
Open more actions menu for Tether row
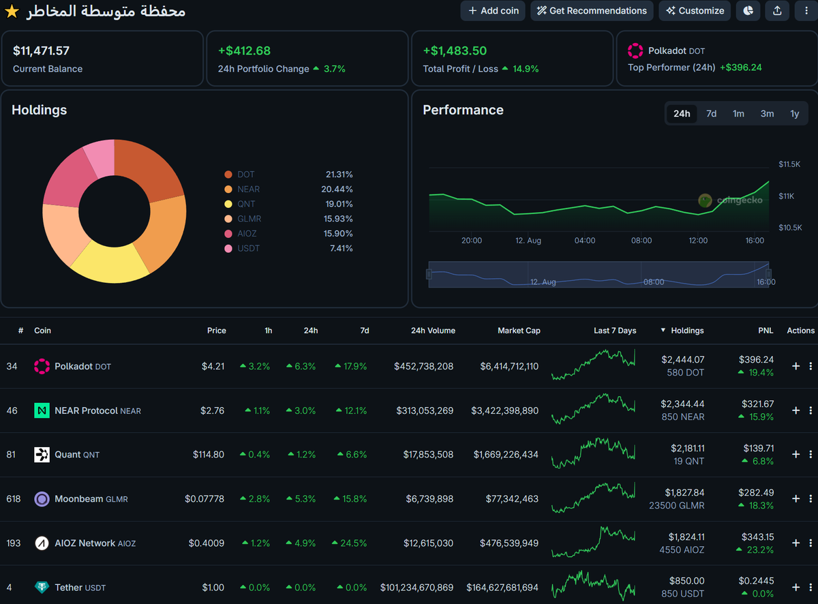tap(811, 587)
